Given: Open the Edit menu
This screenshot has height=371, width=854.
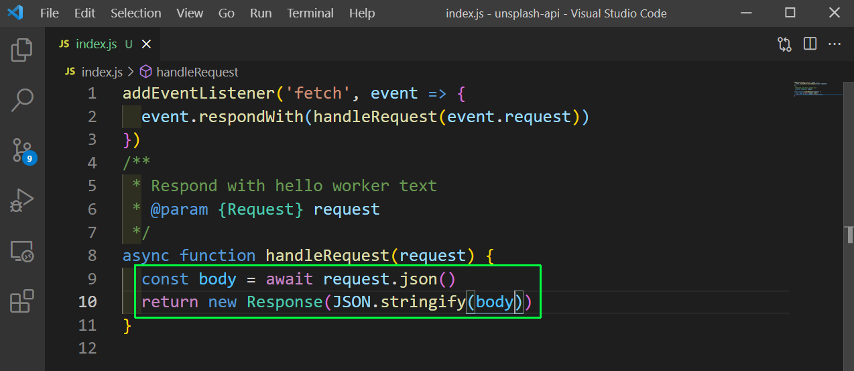Looking at the screenshot, I should coord(85,13).
